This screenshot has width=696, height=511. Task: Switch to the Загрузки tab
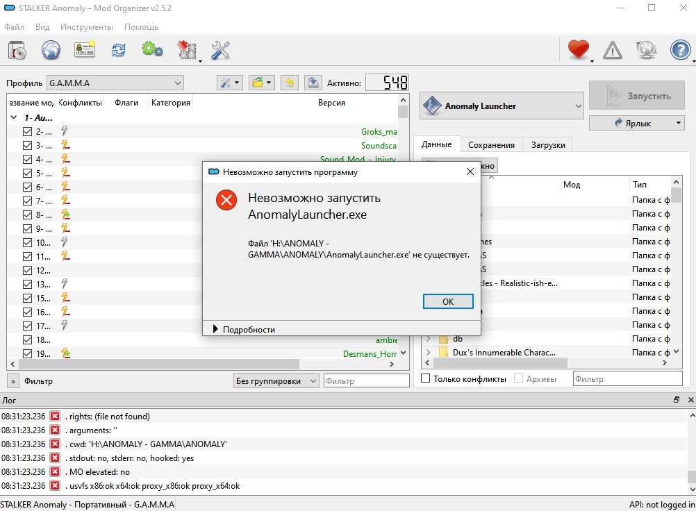[x=548, y=144]
